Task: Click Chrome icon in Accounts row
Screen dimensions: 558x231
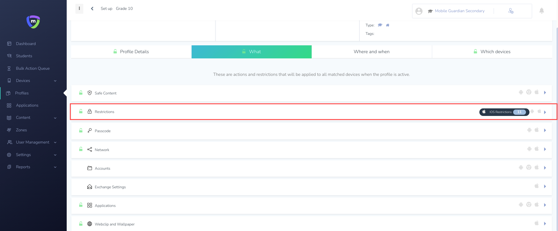Action: click(x=529, y=167)
